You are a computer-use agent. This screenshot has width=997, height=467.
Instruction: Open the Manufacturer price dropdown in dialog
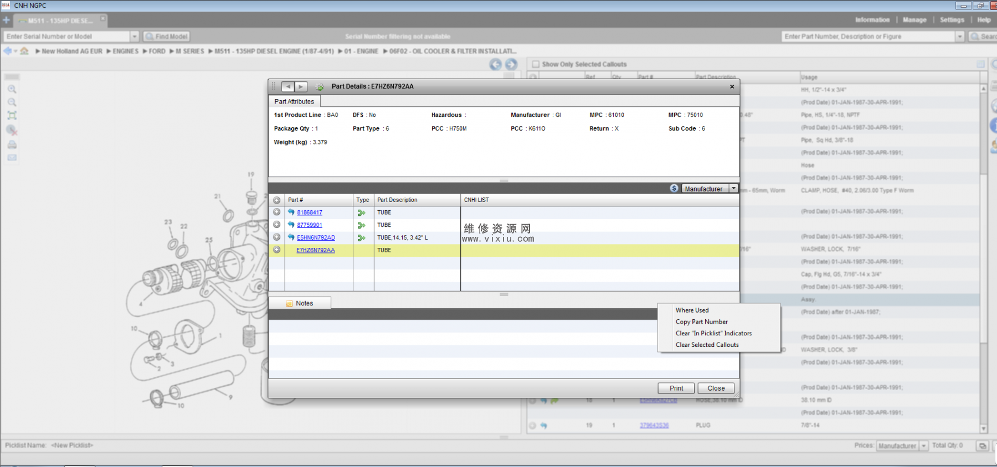click(733, 188)
